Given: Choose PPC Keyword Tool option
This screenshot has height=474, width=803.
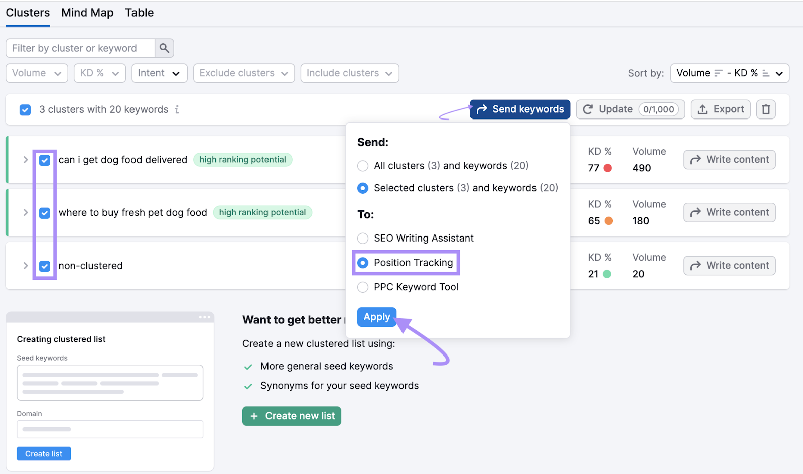Looking at the screenshot, I should point(363,287).
